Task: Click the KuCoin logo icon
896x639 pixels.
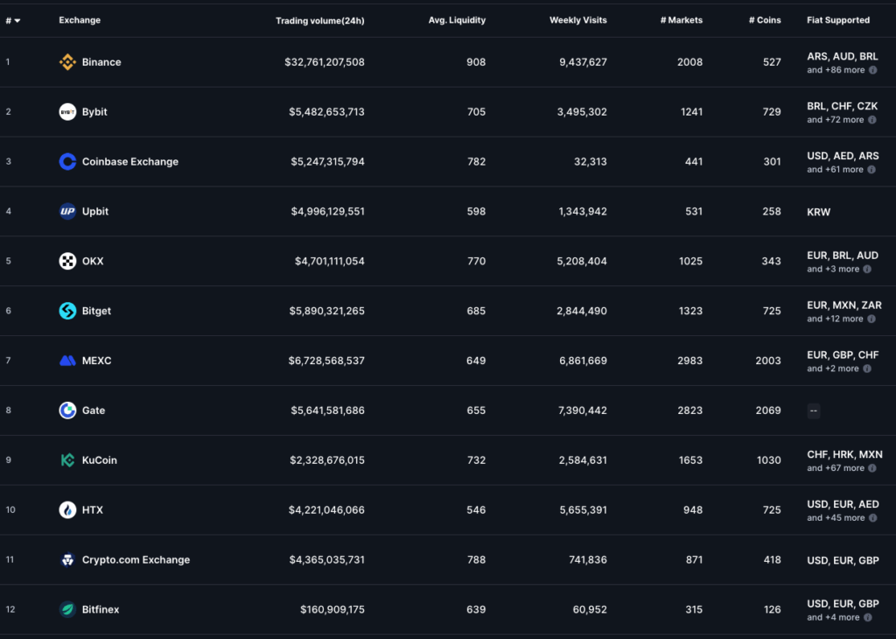Action: (67, 460)
